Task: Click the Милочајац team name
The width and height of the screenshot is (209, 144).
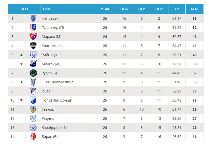Action: click(51, 64)
